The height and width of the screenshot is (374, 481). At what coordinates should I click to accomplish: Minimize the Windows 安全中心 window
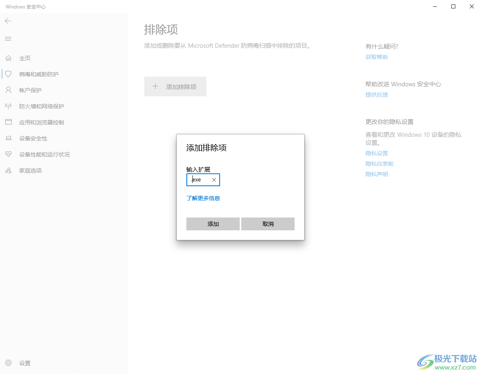[435, 6]
